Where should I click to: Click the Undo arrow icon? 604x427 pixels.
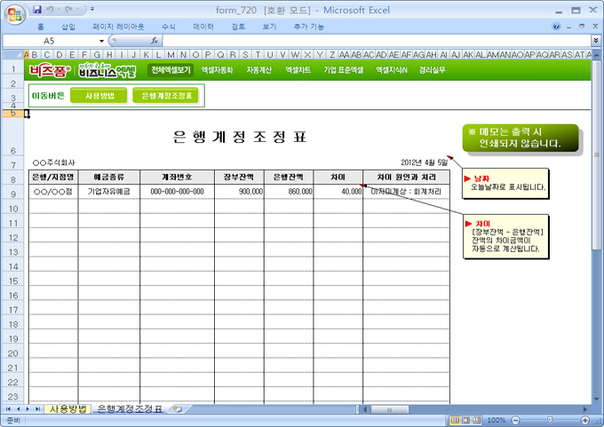(52, 10)
